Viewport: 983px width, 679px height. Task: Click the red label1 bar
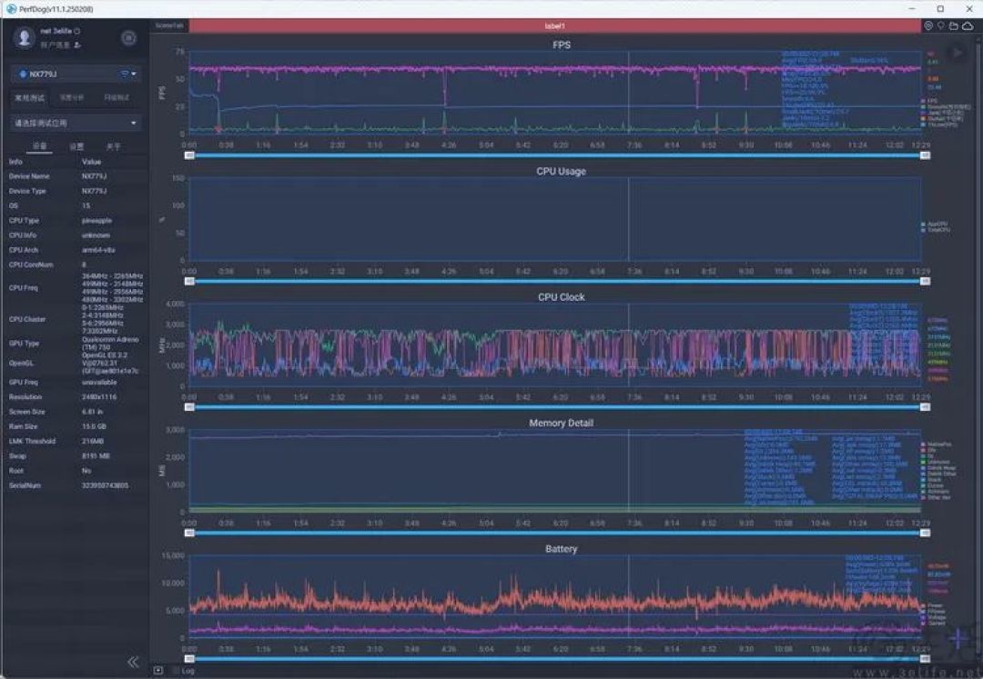(555, 25)
